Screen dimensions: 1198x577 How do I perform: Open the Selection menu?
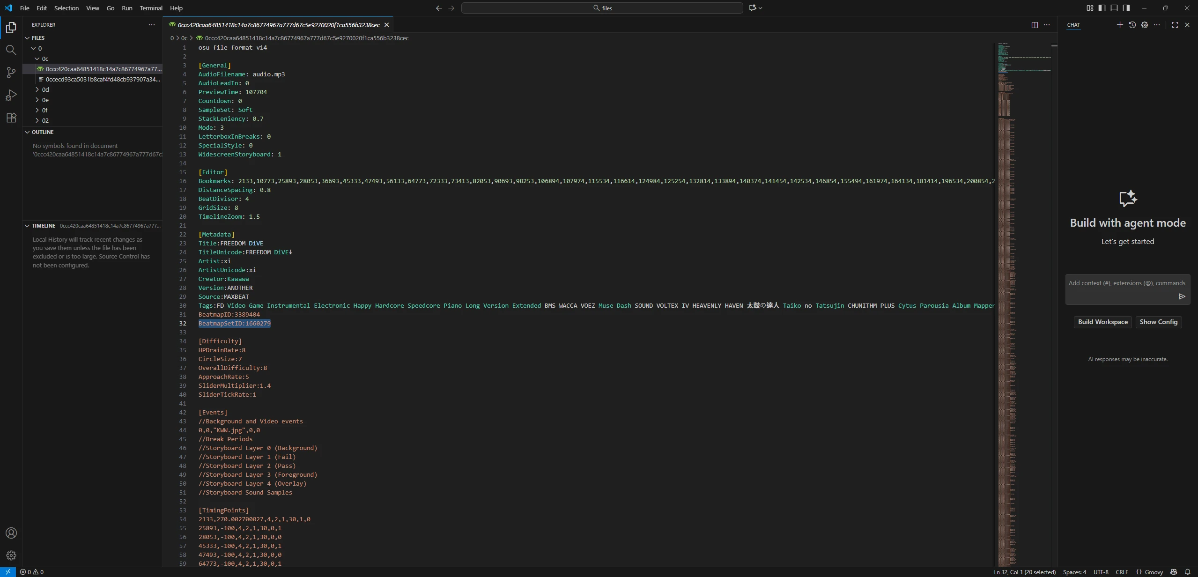pos(66,8)
